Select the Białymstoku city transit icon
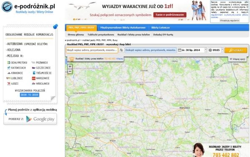250x157 pixels. click(8, 62)
